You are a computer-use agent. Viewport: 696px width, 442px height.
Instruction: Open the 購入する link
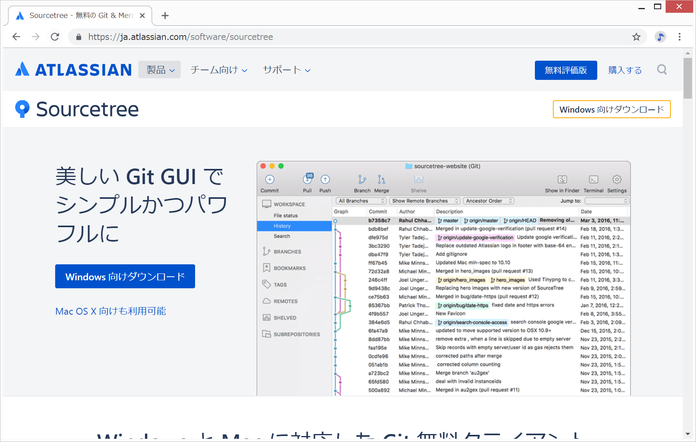coord(625,70)
